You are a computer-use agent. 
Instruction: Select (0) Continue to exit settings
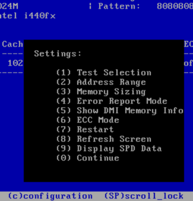[x=88, y=158]
